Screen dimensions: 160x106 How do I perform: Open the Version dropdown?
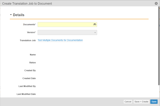67,32
